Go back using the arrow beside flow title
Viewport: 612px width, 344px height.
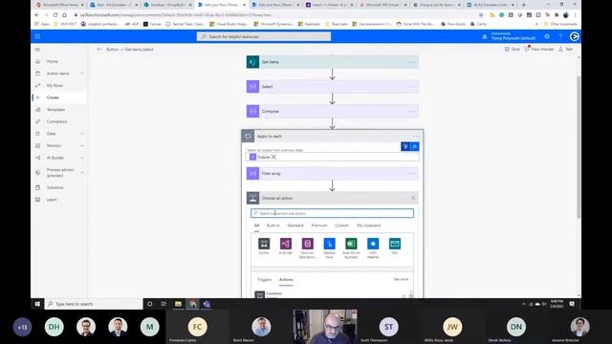click(x=99, y=49)
